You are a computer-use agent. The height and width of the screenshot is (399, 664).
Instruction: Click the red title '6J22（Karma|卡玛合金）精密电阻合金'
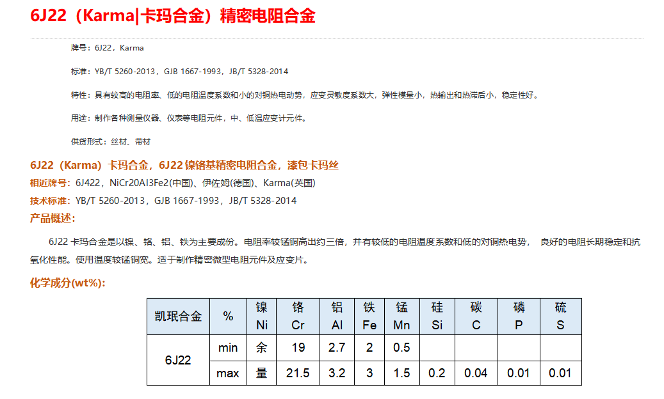click(173, 16)
